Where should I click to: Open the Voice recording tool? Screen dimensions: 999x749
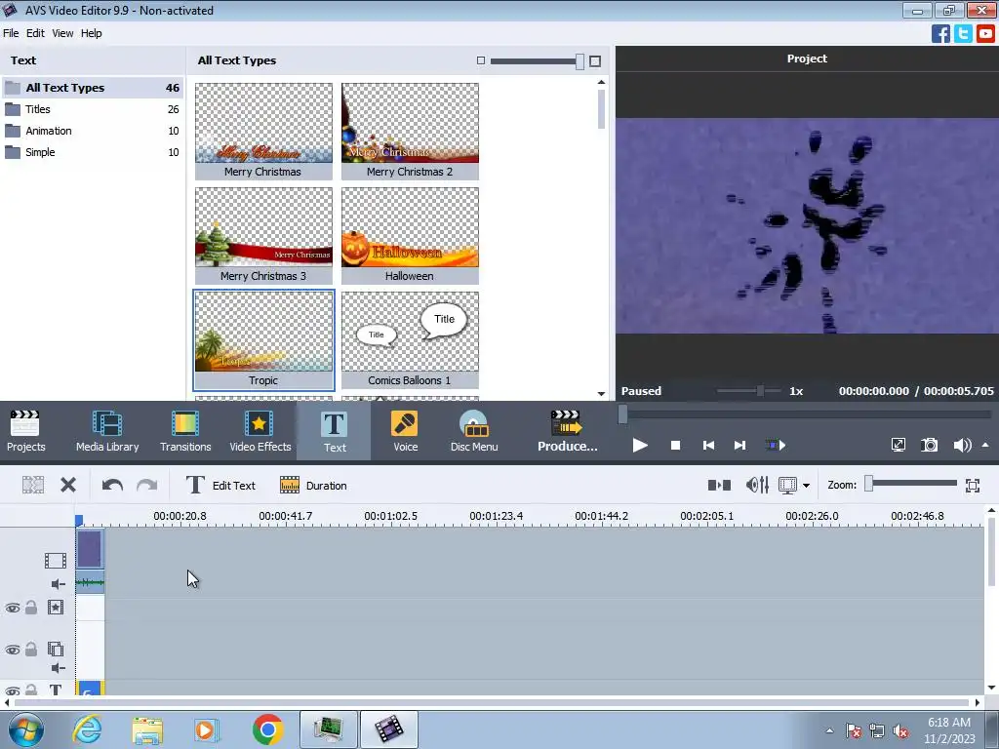[405, 431]
